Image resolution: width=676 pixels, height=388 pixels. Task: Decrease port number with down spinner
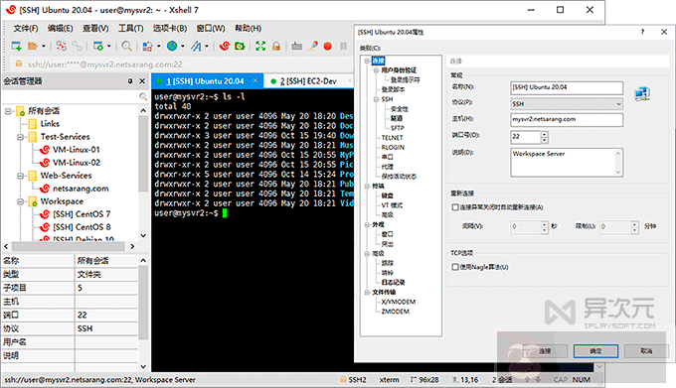click(545, 140)
